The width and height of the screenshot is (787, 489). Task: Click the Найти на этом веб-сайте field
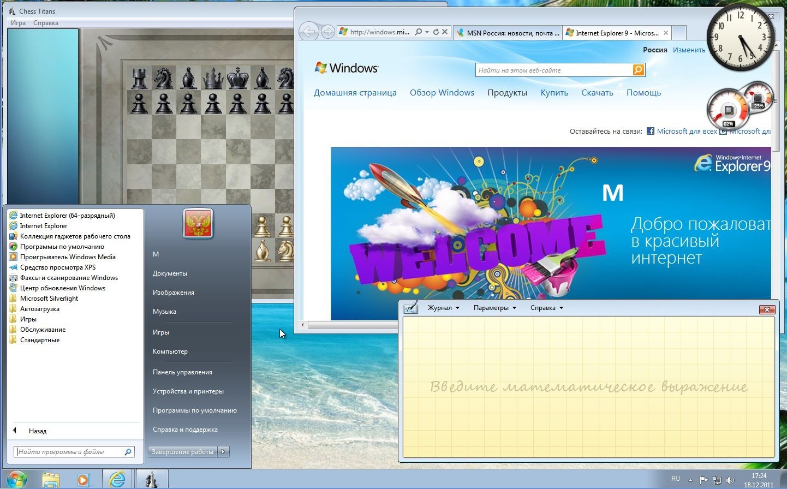click(x=554, y=70)
